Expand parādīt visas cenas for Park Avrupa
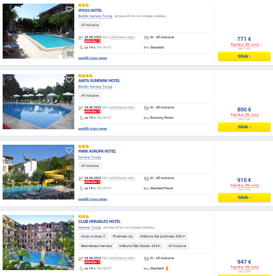This screenshot has width=273, height=276. coord(93,199)
